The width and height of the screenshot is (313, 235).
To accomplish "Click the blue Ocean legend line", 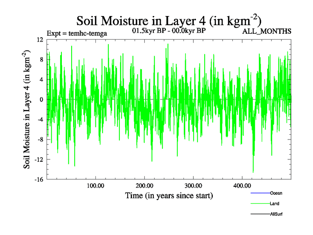I will tap(260, 193).
